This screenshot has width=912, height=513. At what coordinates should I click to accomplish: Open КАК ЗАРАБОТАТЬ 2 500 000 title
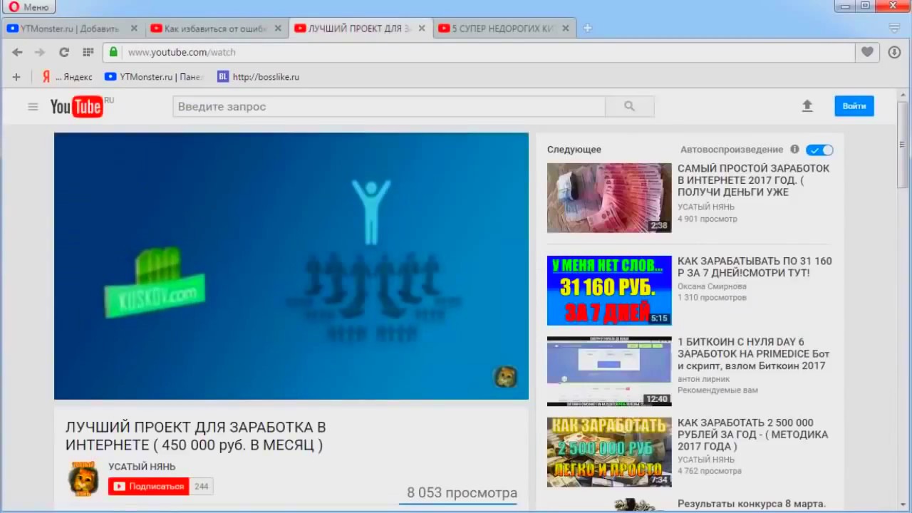[x=753, y=434]
